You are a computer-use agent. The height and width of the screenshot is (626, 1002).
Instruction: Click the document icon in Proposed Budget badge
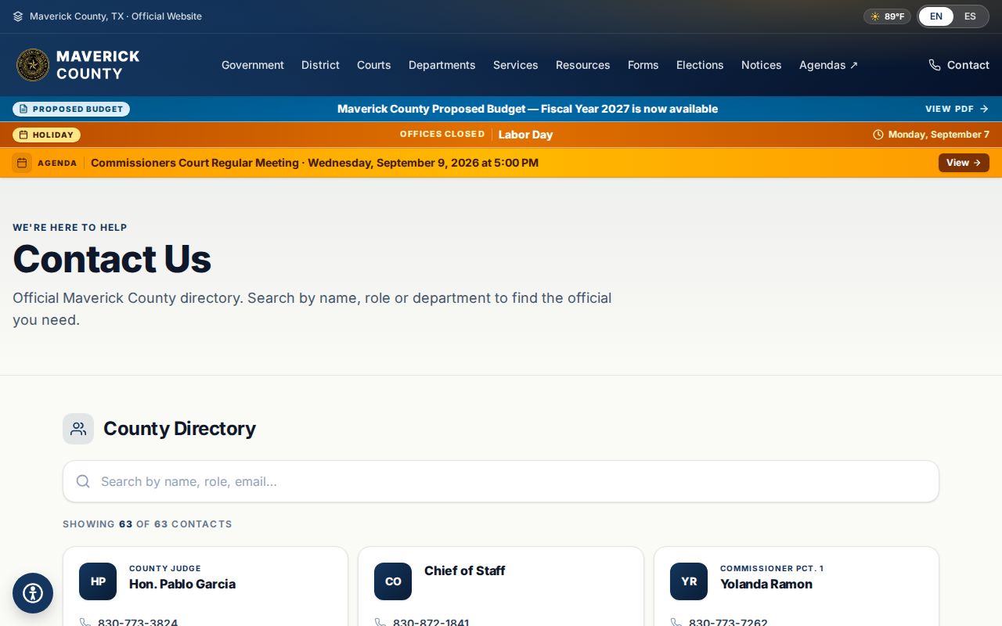pos(23,109)
